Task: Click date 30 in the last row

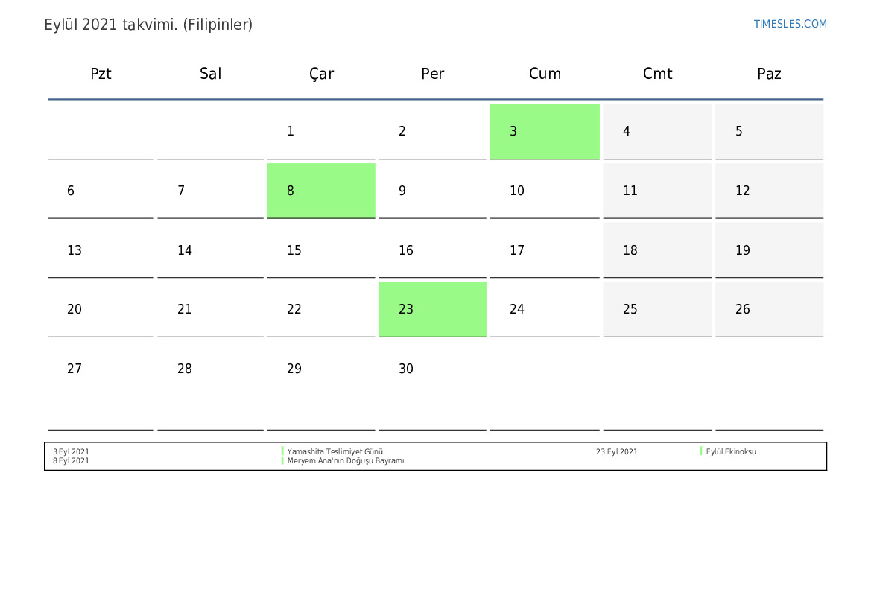Action: tap(432, 369)
